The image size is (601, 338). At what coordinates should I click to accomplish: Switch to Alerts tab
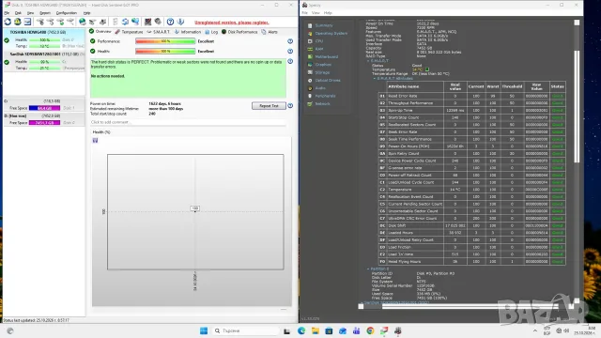(x=270, y=32)
